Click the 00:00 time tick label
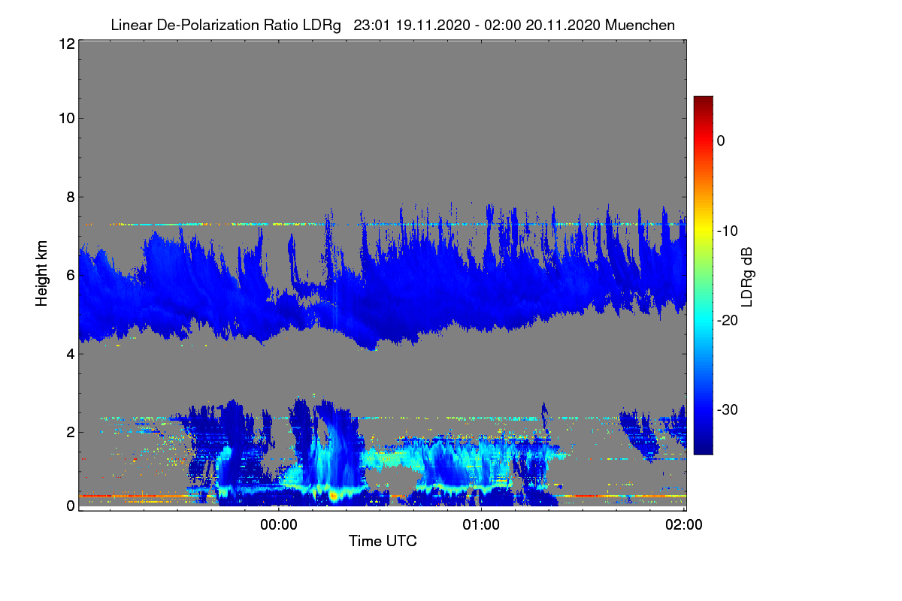Screen dimensions: 902x601 pos(279,525)
